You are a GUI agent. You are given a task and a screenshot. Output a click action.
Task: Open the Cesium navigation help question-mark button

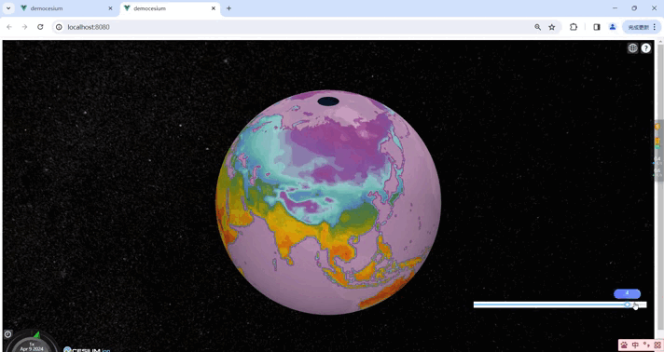point(645,47)
